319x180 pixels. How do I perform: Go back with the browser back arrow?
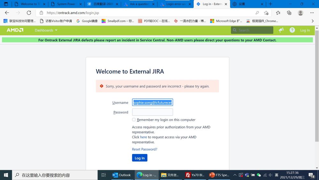(7, 13)
